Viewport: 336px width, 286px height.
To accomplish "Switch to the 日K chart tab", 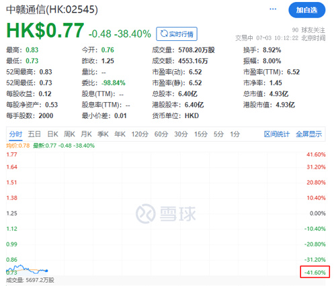I will (52, 134).
